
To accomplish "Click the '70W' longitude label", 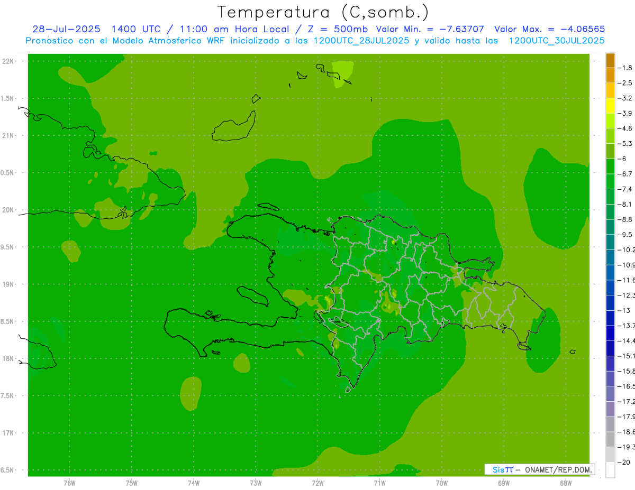I will (x=442, y=483).
